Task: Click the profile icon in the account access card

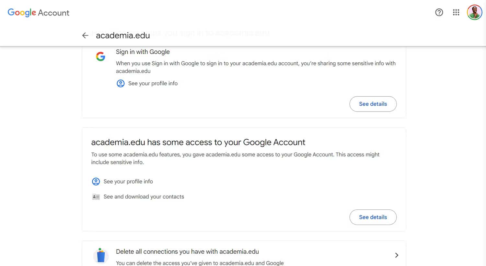Action: point(96,182)
